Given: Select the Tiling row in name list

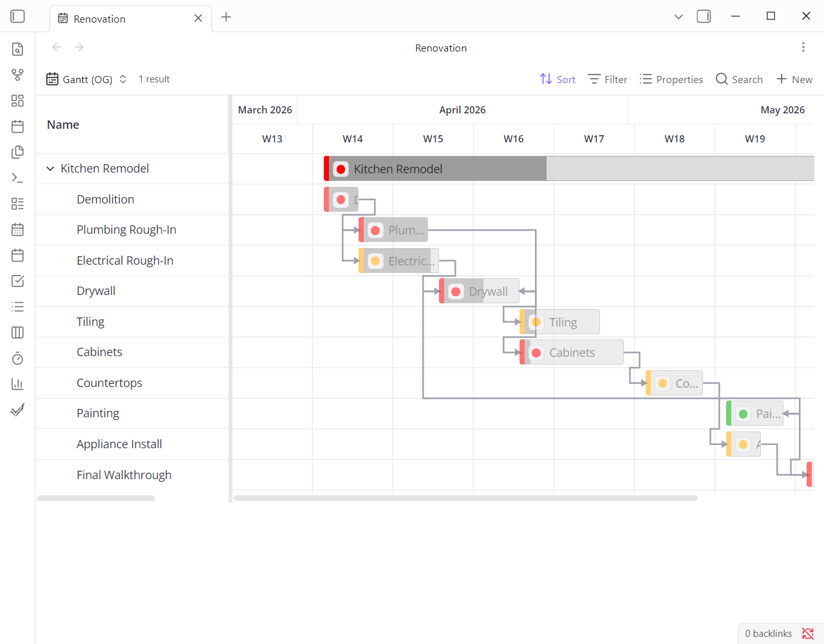Looking at the screenshot, I should click(x=132, y=322).
